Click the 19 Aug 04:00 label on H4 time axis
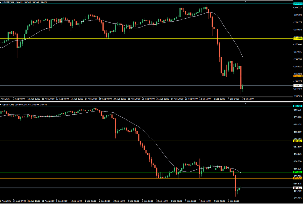This screenshot has width=303, height=204. pyautogui.click(x=105, y=99)
